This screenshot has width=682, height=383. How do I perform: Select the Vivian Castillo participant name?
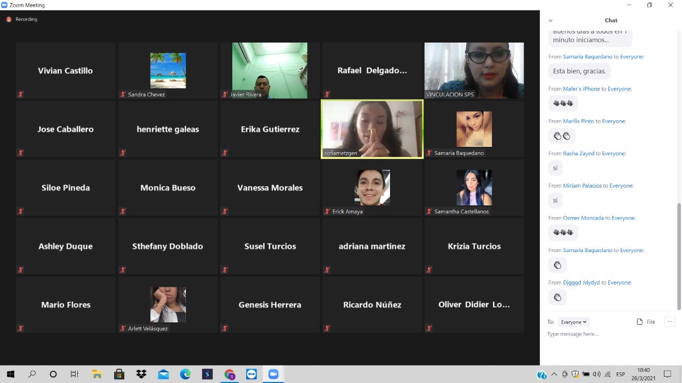click(66, 71)
